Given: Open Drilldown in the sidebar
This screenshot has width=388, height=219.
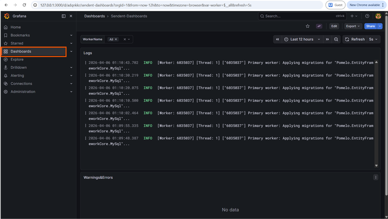Looking at the screenshot, I should (x=19, y=67).
